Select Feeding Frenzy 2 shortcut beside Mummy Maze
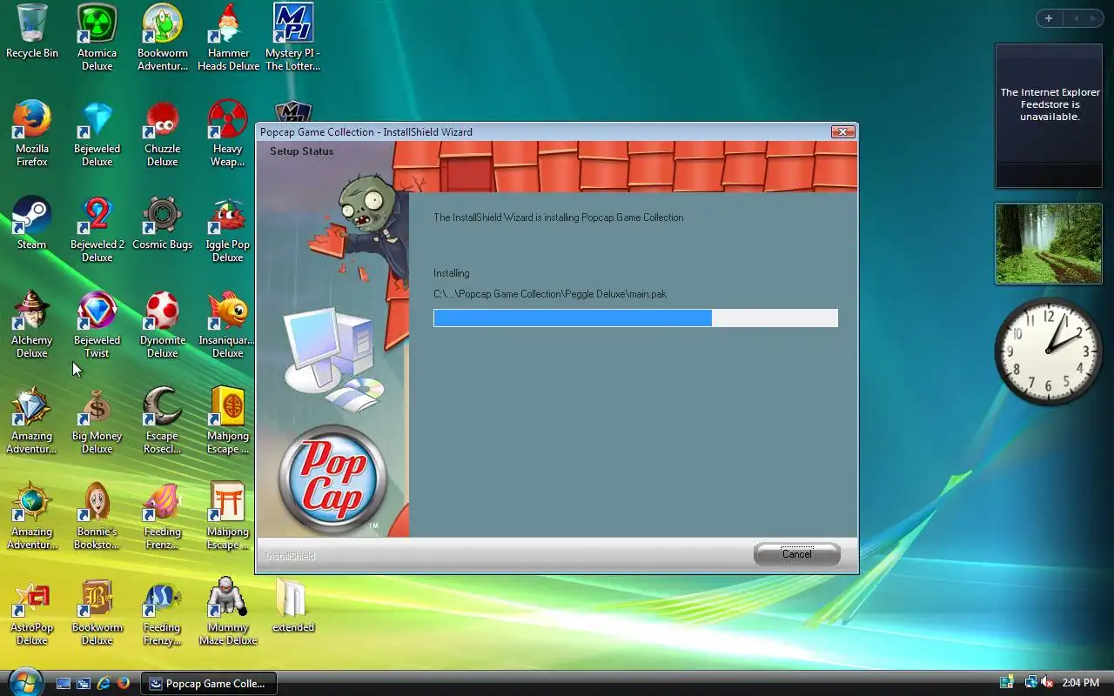The height and width of the screenshot is (696, 1114). [163, 612]
